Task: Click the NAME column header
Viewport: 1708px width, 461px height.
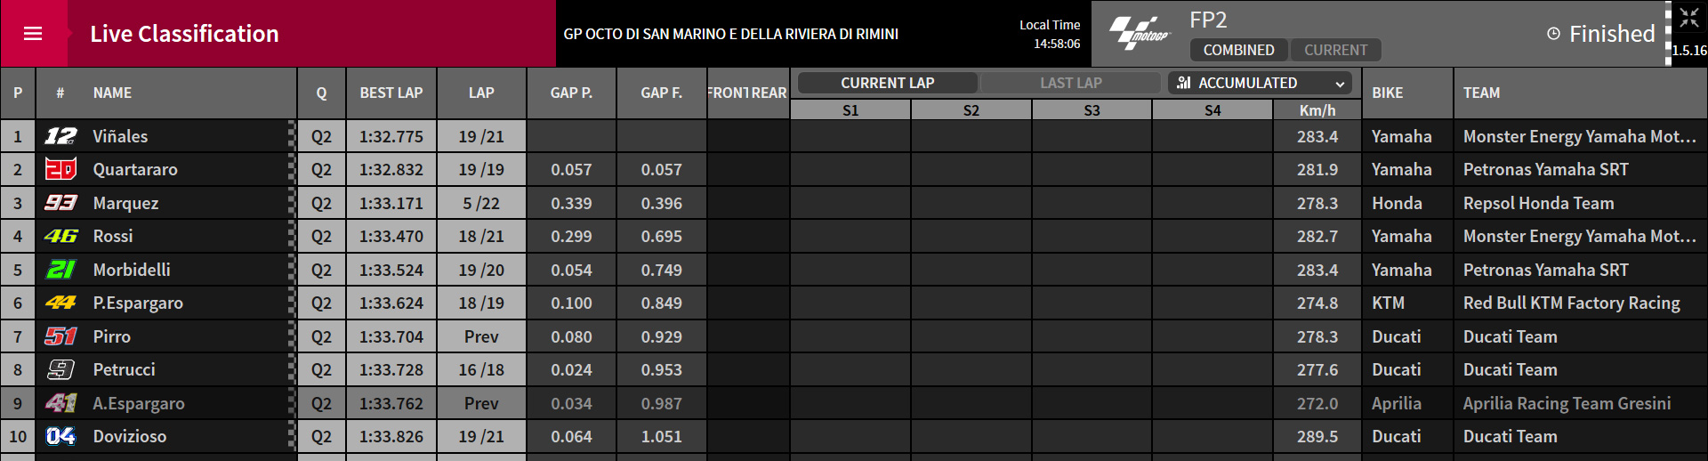Action: tap(112, 93)
